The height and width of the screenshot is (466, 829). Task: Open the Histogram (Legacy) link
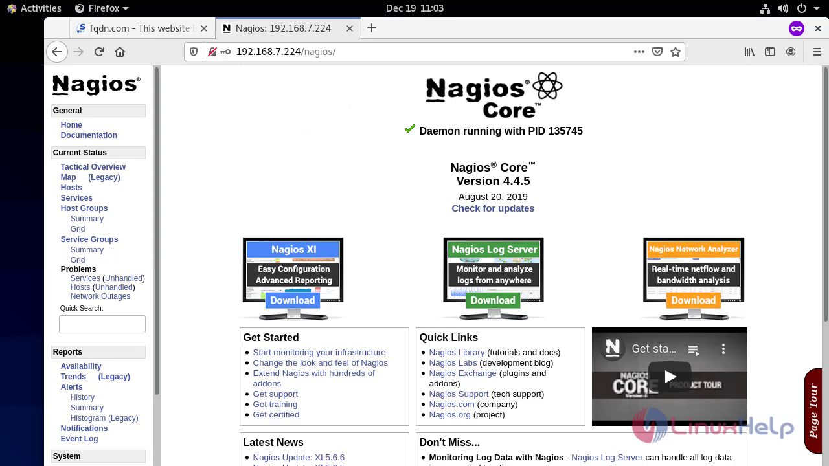pyautogui.click(x=104, y=418)
